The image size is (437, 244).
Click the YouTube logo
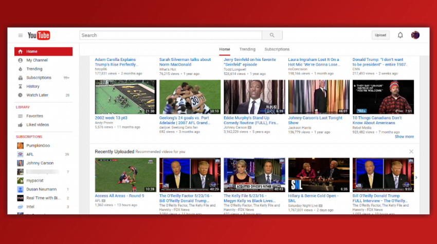pos(39,35)
